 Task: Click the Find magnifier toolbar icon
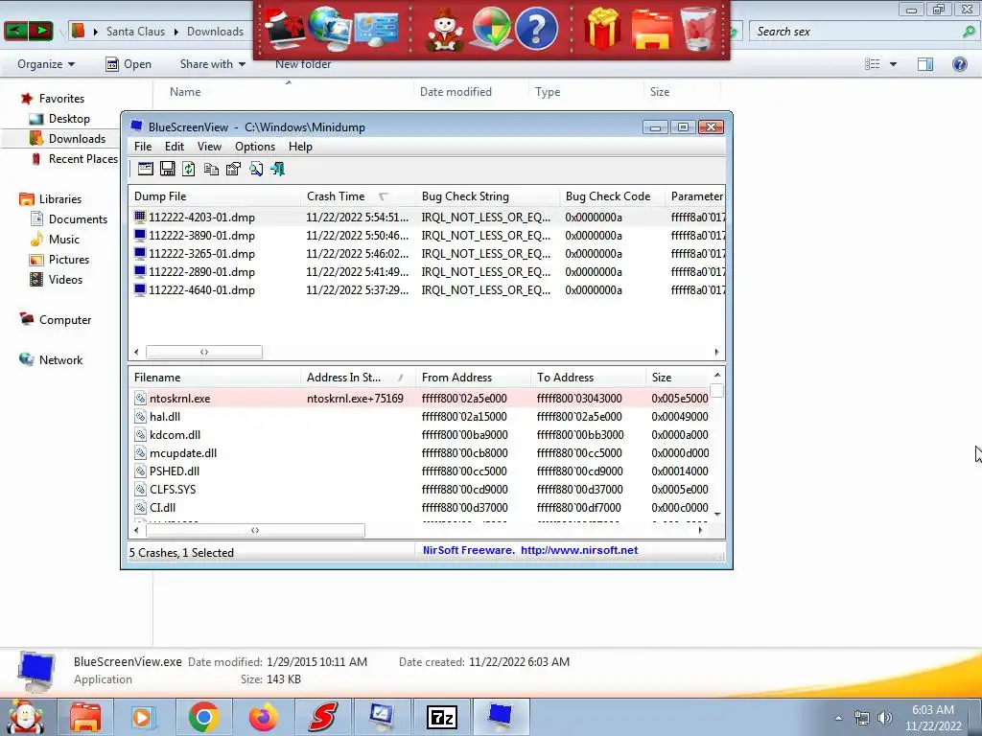pyautogui.click(x=255, y=169)
